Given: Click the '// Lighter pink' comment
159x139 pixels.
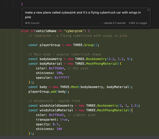Looking at the screenshot, I should 82,115.
